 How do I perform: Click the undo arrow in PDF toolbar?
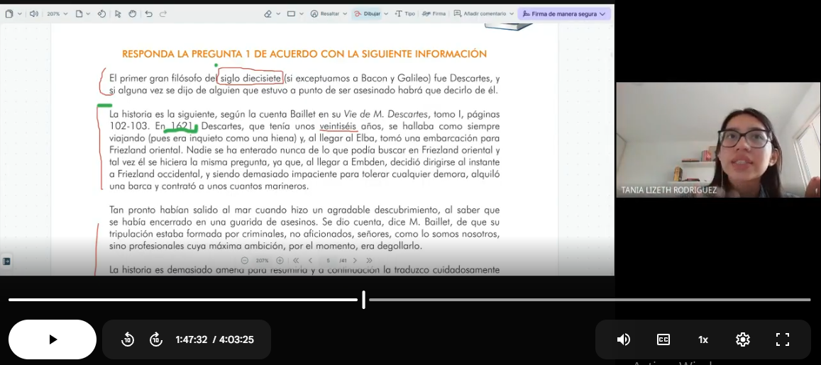148,13
